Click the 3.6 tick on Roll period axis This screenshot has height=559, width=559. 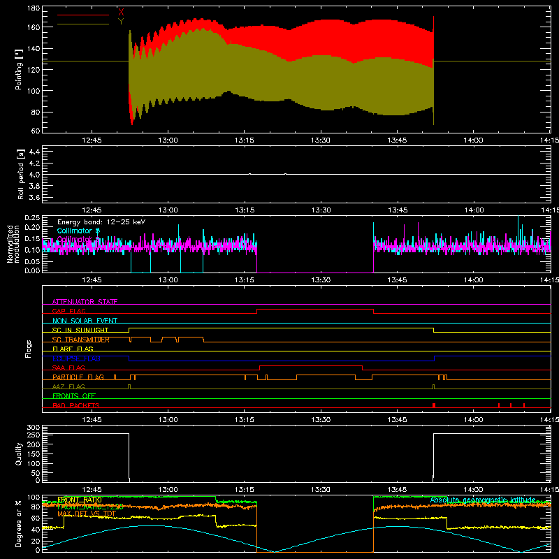coord(34,198)
